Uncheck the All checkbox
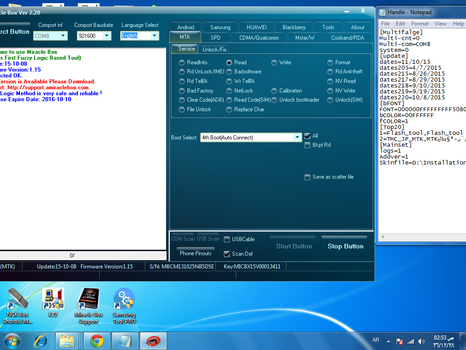Screen dimensions: 466x350 308,136
